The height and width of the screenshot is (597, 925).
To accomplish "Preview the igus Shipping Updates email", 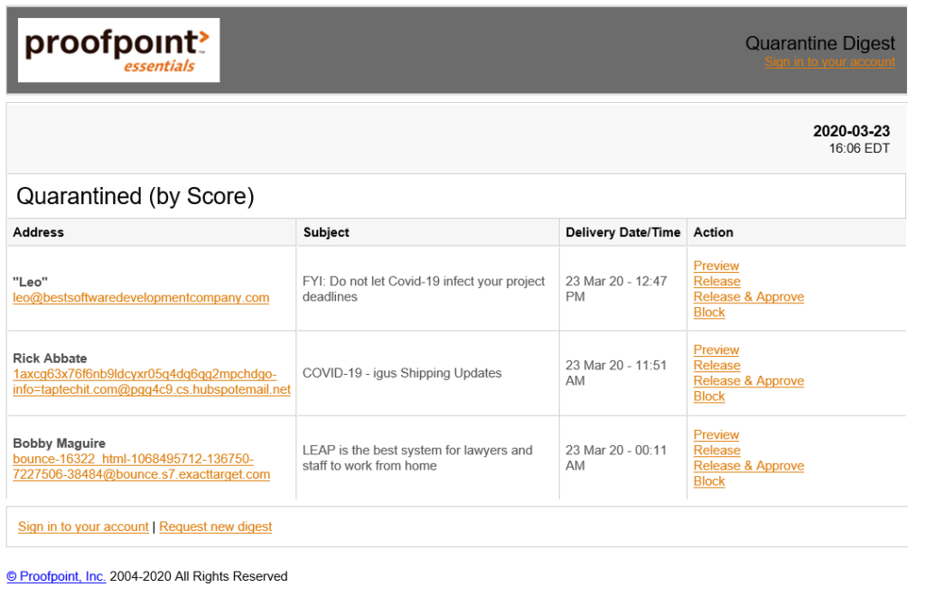I will [x=715, y=350].
